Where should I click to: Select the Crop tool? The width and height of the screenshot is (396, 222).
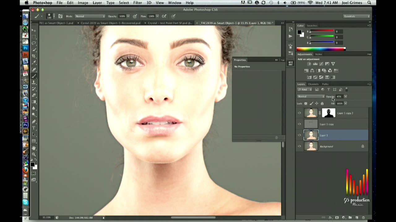[x=34, y=56]
